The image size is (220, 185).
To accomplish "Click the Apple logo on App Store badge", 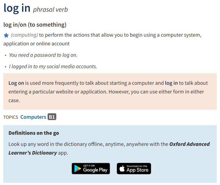I will 122,168.
